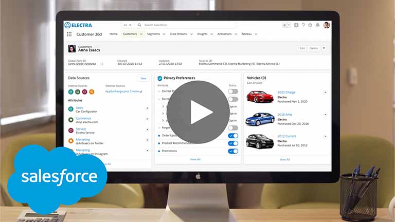
Task: Click the red 2021 Charge car thumbnail
Action: pos(260,97)
